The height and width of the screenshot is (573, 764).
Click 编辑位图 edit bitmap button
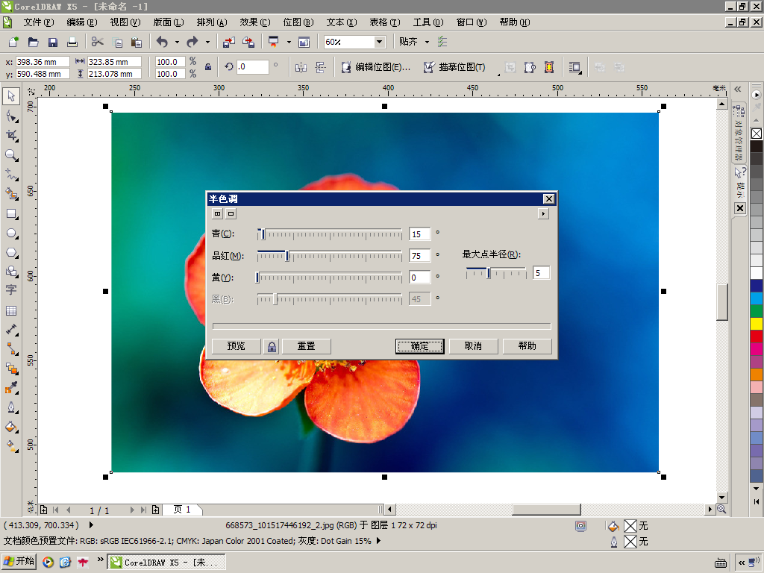[376, 67]
